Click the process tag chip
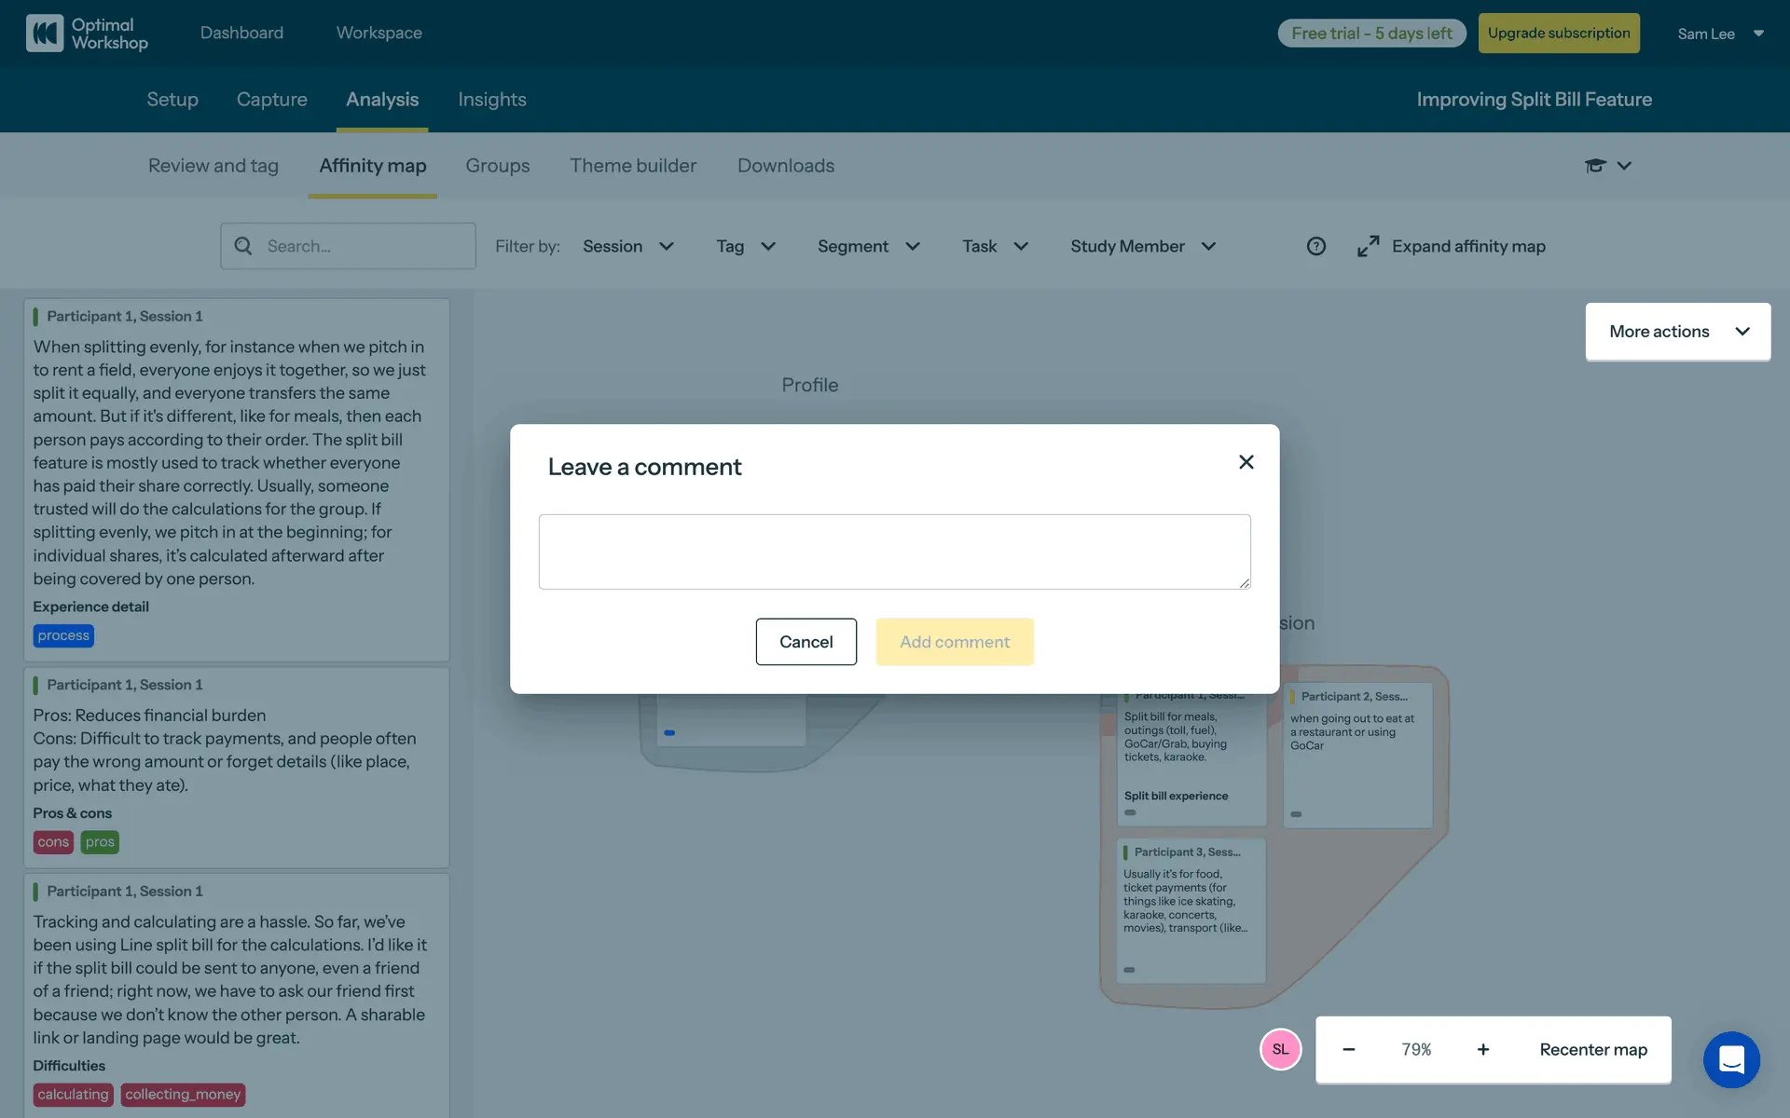Viewport: 1790px width, 1118px height. coord(63,635)
